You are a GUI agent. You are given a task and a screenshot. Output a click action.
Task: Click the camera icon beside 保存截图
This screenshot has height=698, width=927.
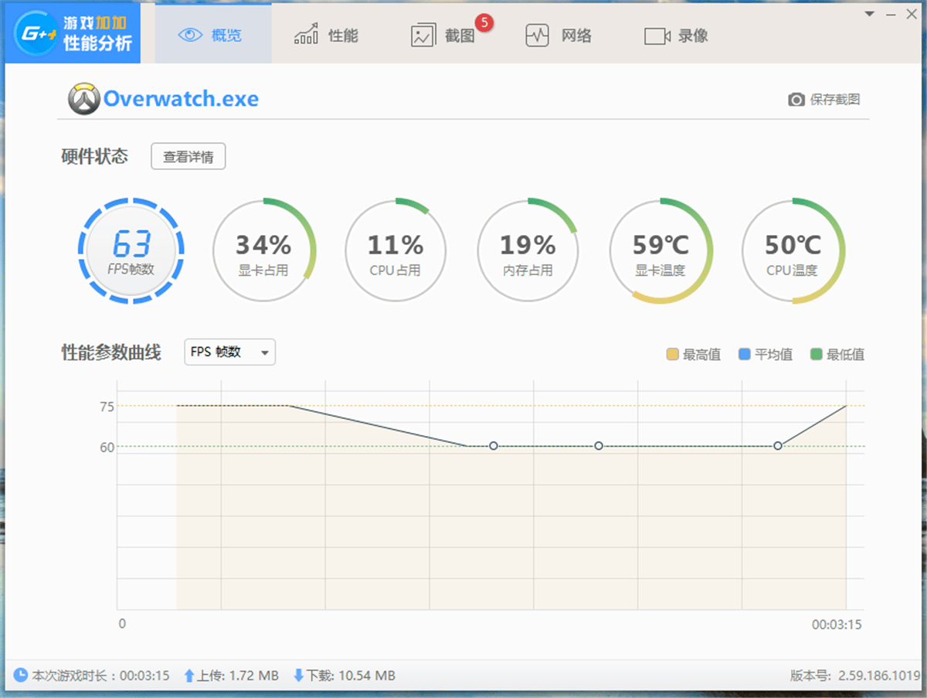796,100
